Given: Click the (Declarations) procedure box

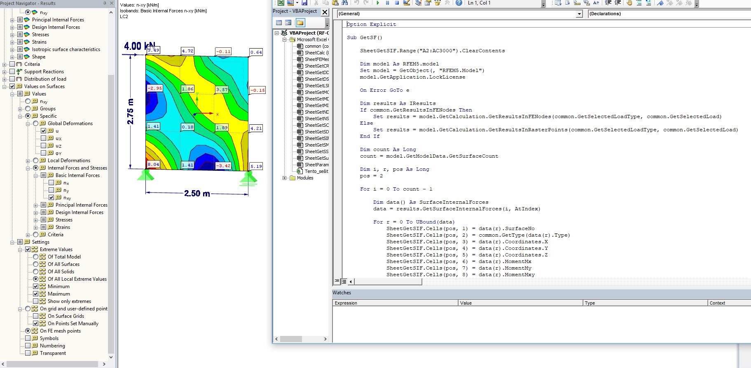Looking at the screenshot, I should point(669,14).
